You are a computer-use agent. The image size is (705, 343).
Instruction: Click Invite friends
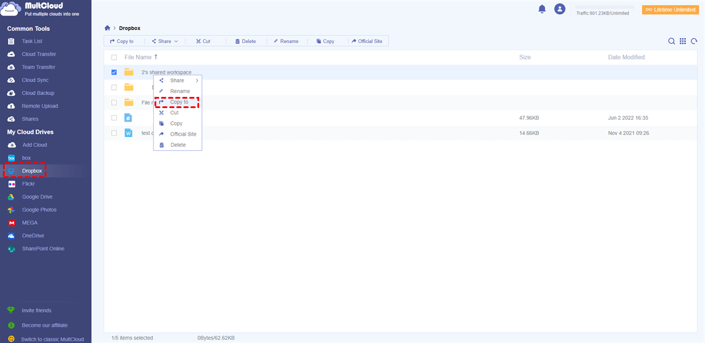36,310
